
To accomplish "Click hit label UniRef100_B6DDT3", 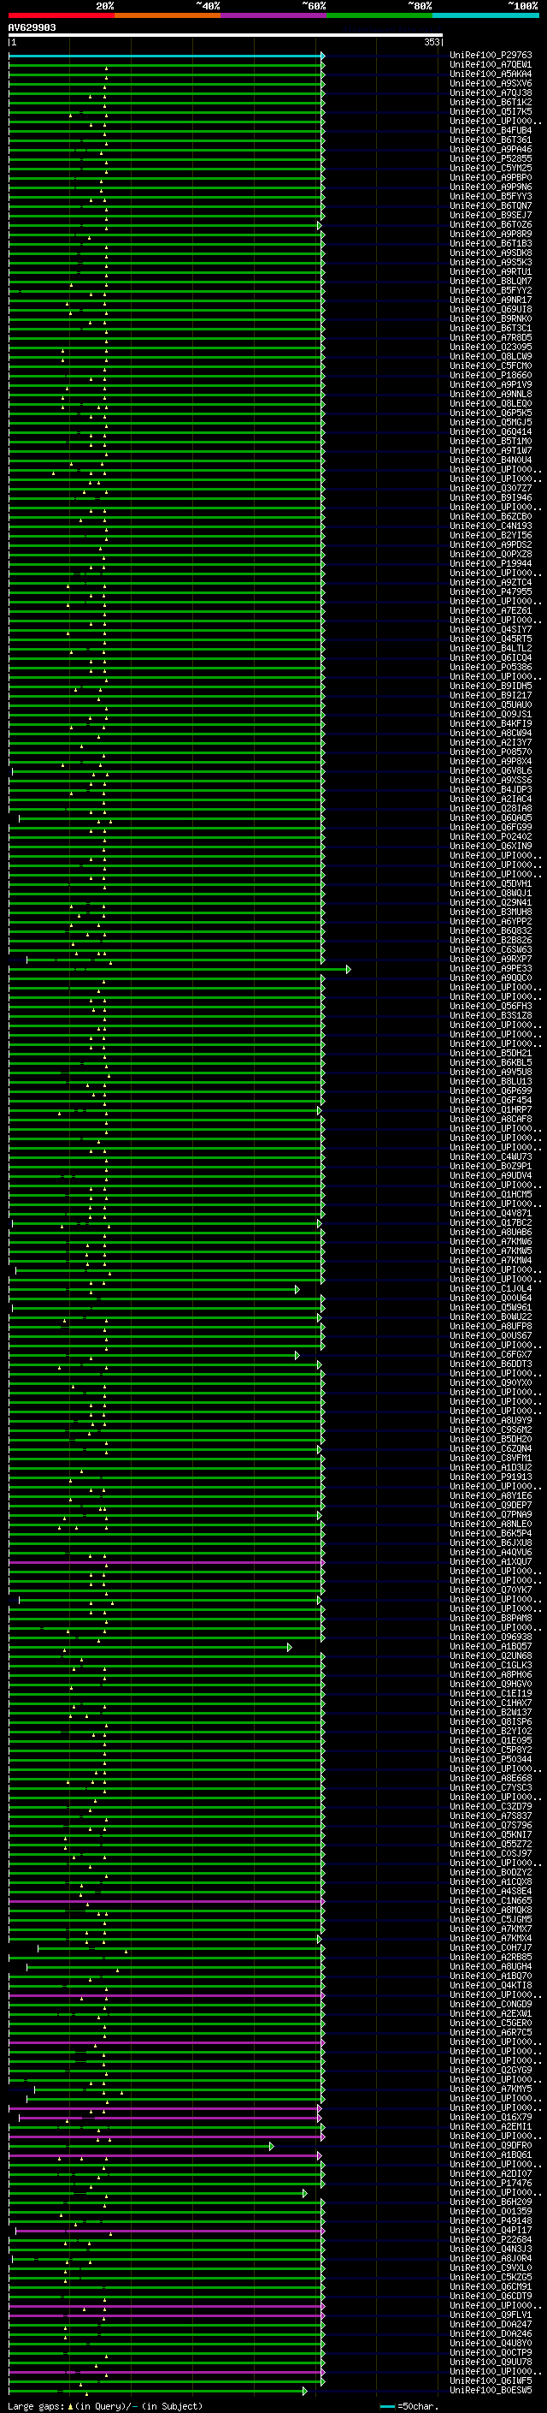I will 491,1364.
